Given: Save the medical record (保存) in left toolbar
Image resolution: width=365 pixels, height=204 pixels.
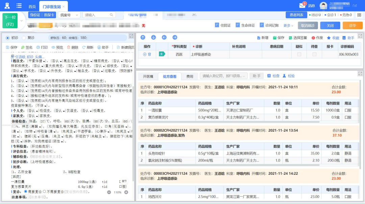Looking at the screenshot, I should (11, 47).
